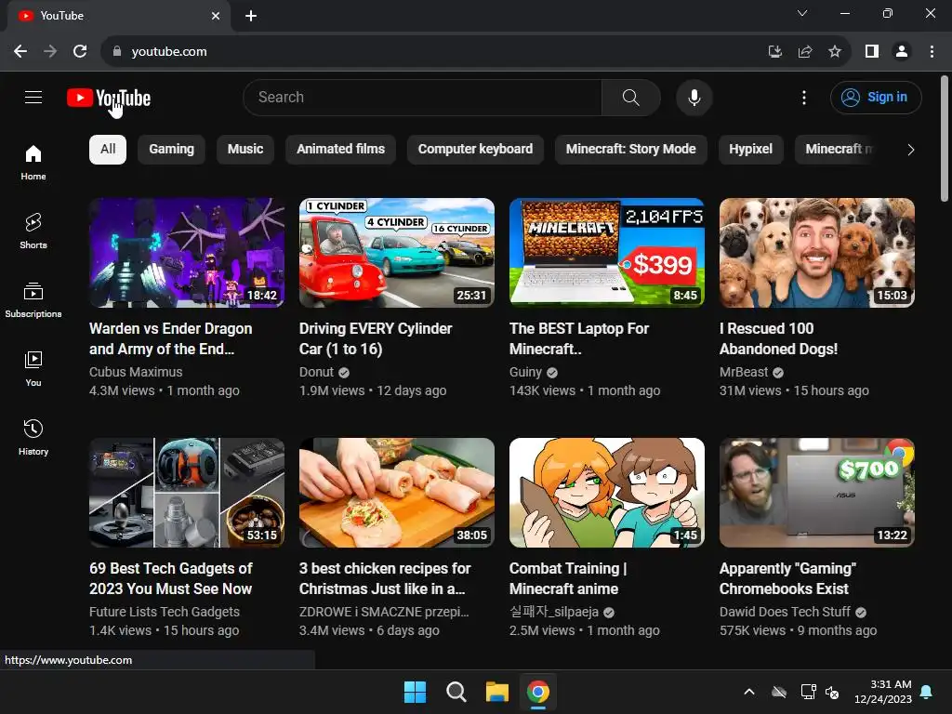Screen dimensions: 952x714
Task: Open tab search chevron in title bar
Action: [x=802, y=13]
